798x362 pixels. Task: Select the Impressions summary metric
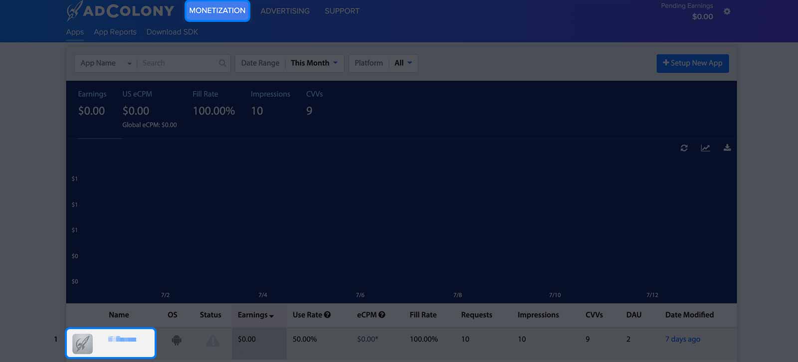(x=270, y=105)
